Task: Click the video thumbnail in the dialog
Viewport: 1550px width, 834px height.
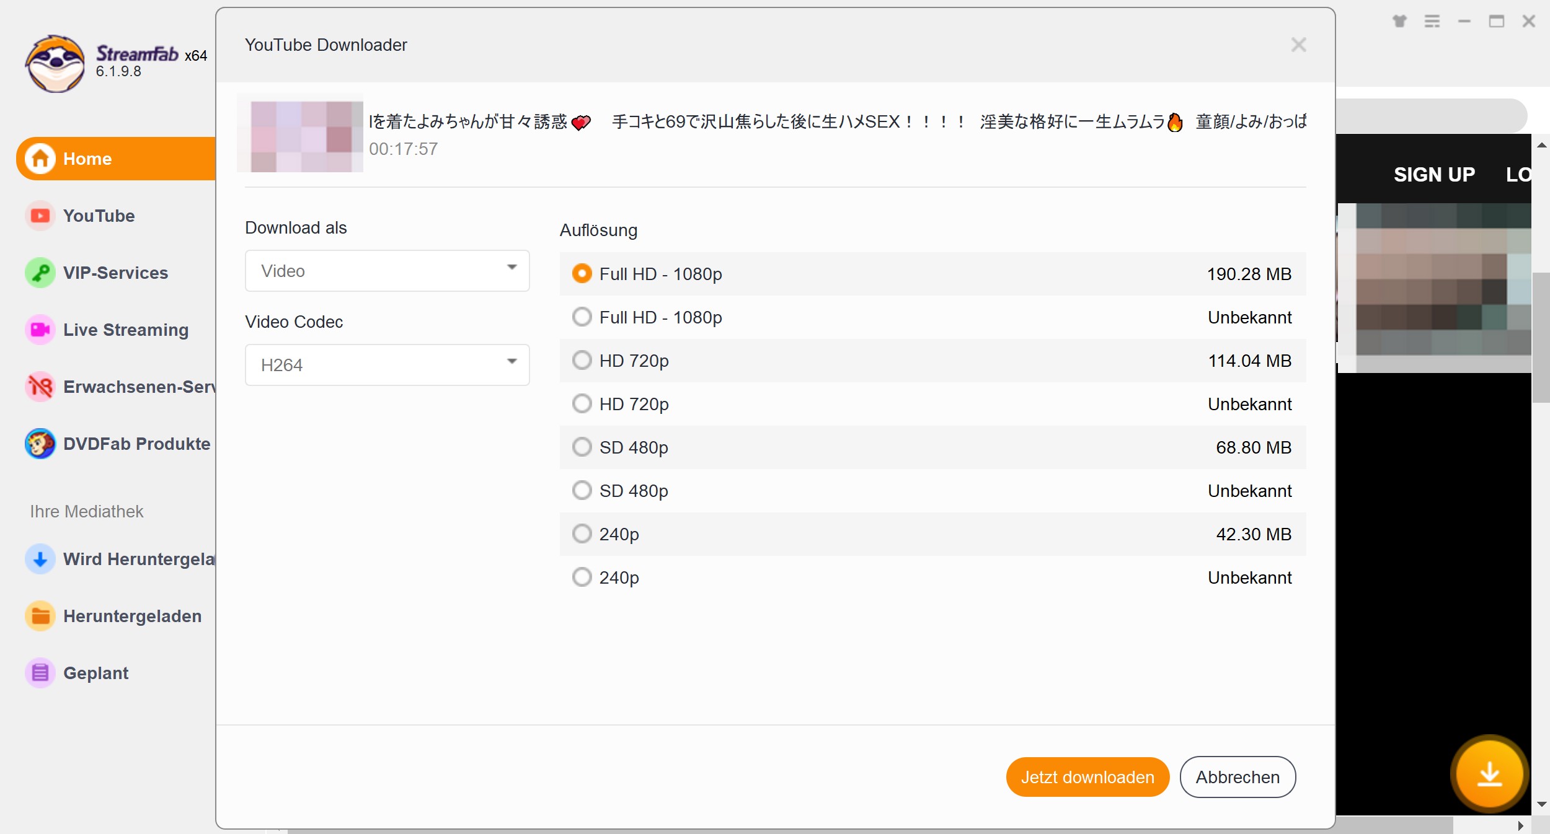Action: coord(300,133)
